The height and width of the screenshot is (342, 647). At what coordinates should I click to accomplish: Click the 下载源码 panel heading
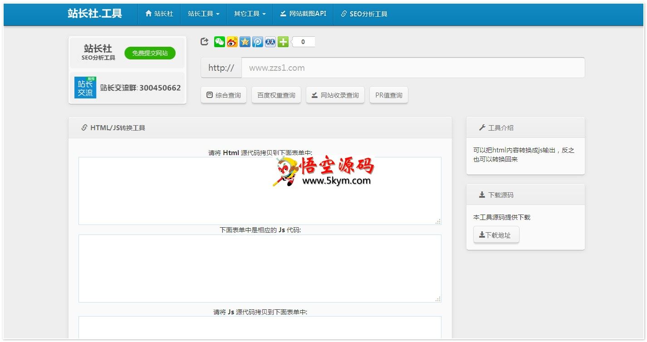(x=525, y=195)
